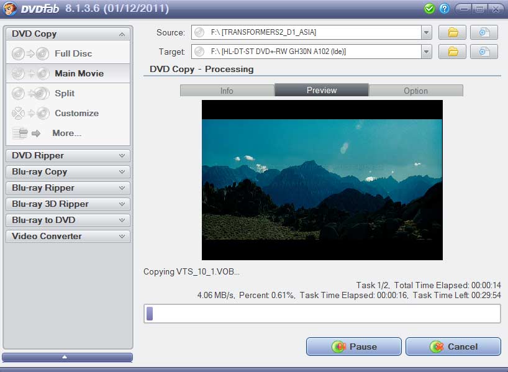
Task: Select target disc image icon button
Action: (x=484, y=52)
